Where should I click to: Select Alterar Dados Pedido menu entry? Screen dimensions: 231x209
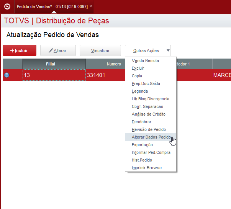151,137
